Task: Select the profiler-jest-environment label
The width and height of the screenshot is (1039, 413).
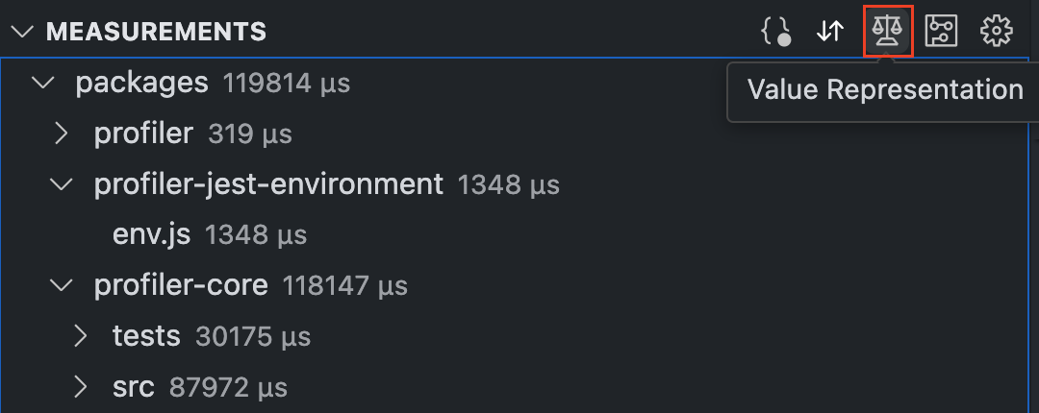Action: [x=268, y=183]
